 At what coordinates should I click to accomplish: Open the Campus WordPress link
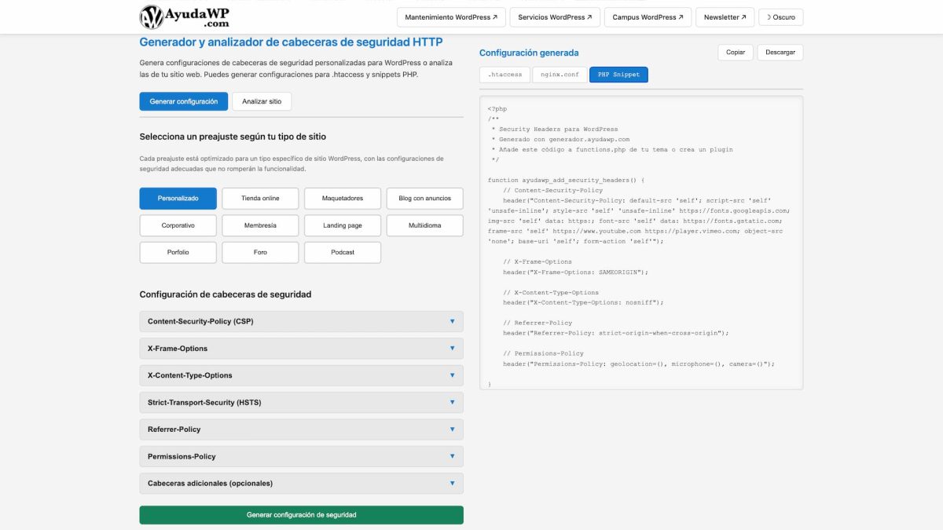pyautogui.click(x=648, y=17)
